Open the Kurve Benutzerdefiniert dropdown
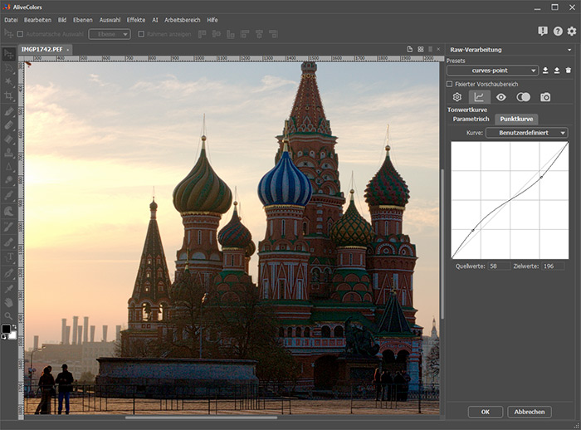This screenshot has width=581, height=430. pos(526,133)
